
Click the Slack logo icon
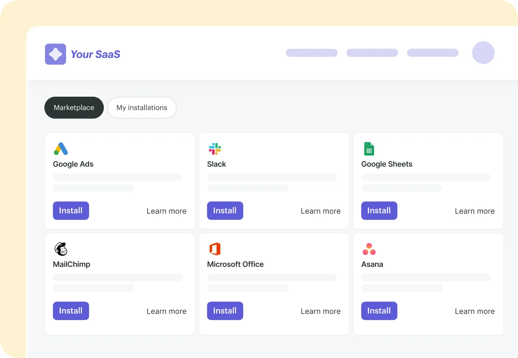[x=215, y=149]
